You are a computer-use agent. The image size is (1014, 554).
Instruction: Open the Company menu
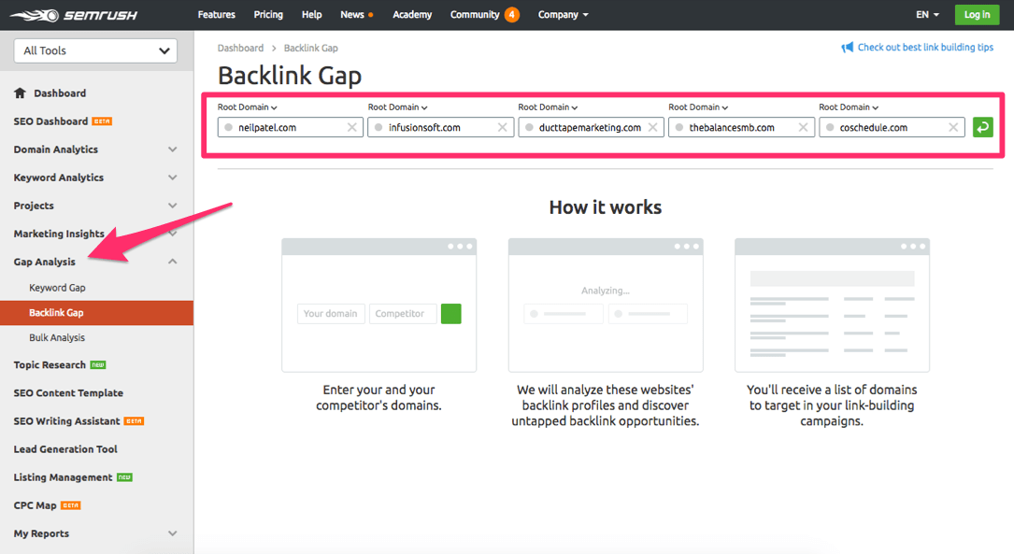564,14
